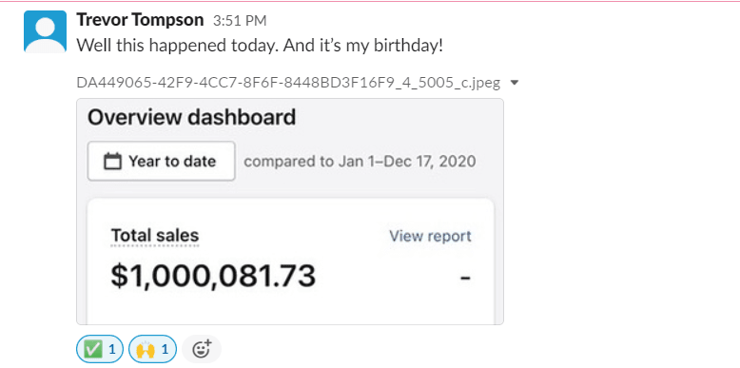Click count number on raised hands reaction

(165, 350)
